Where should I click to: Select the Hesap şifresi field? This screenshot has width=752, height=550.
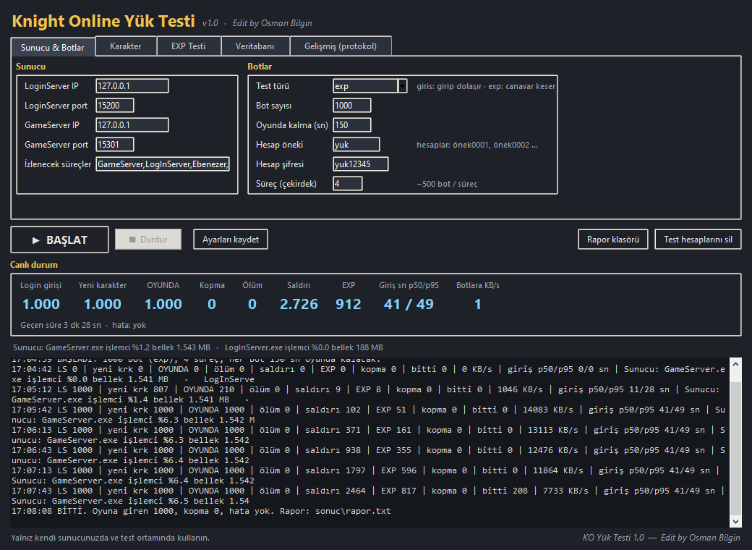pyautogui.click(x=361, y=164)
